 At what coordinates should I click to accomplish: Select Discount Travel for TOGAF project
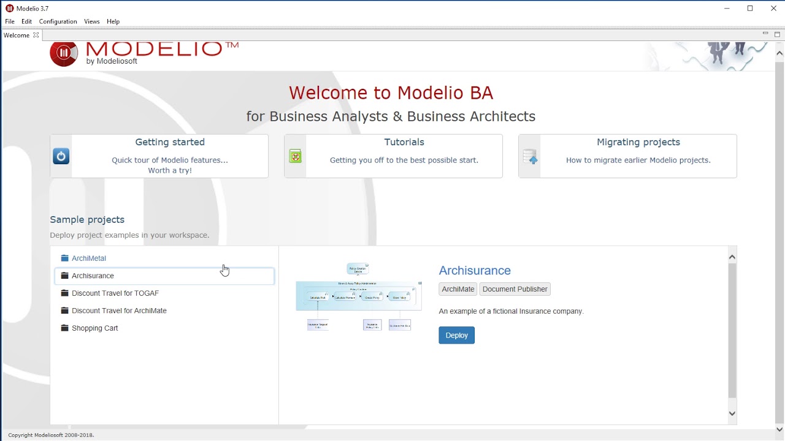click(x=164, y=293)
